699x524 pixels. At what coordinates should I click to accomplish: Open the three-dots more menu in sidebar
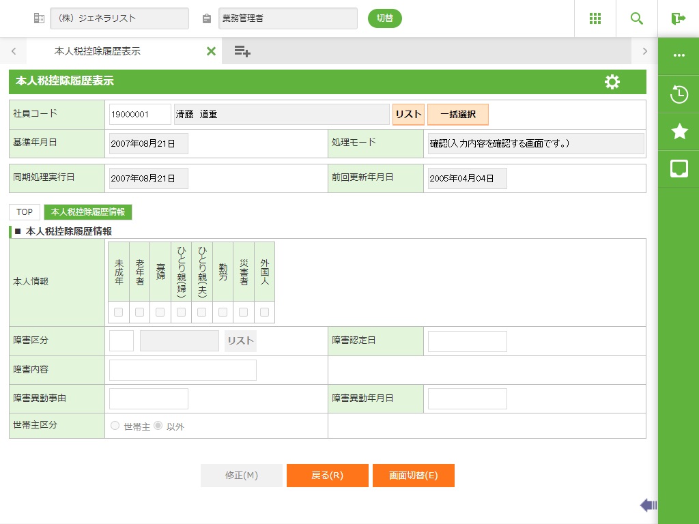[679, 56]
